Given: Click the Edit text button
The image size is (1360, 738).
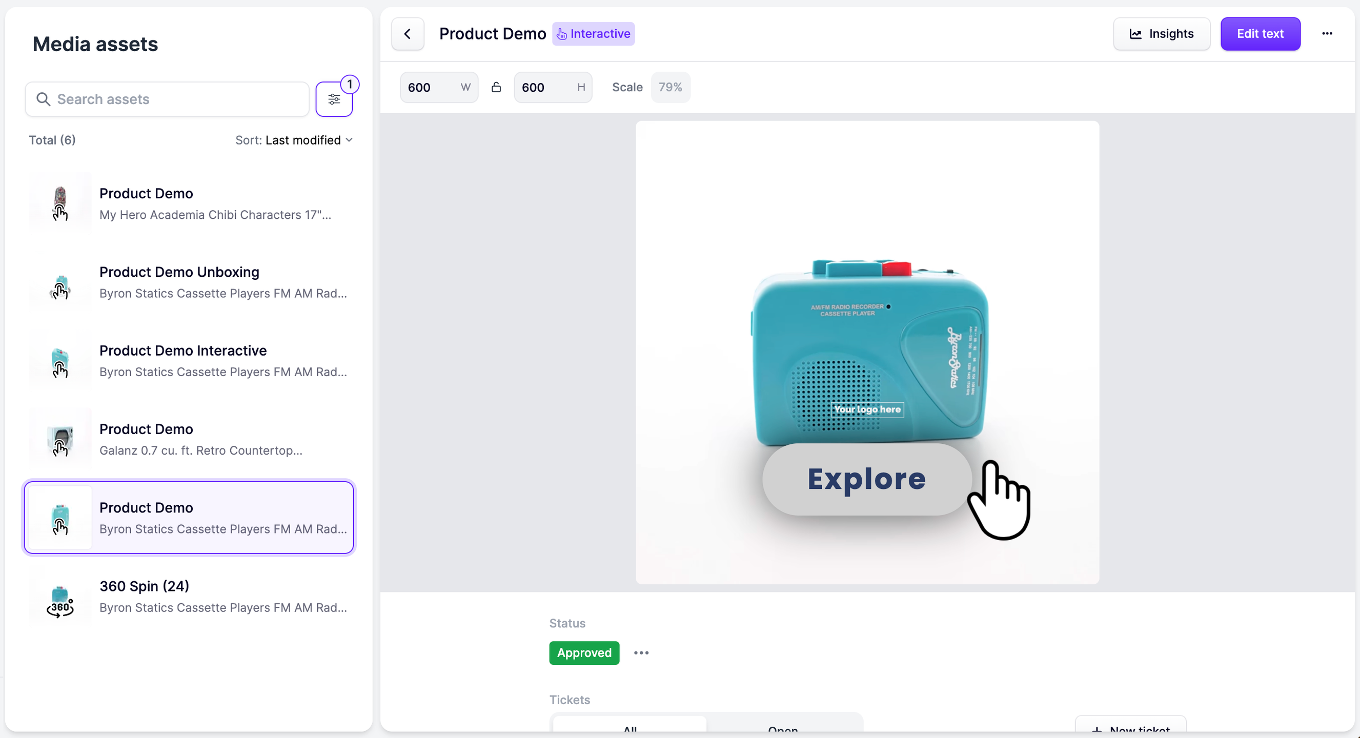Looking at the screenshot, I should click(1260, 34).
